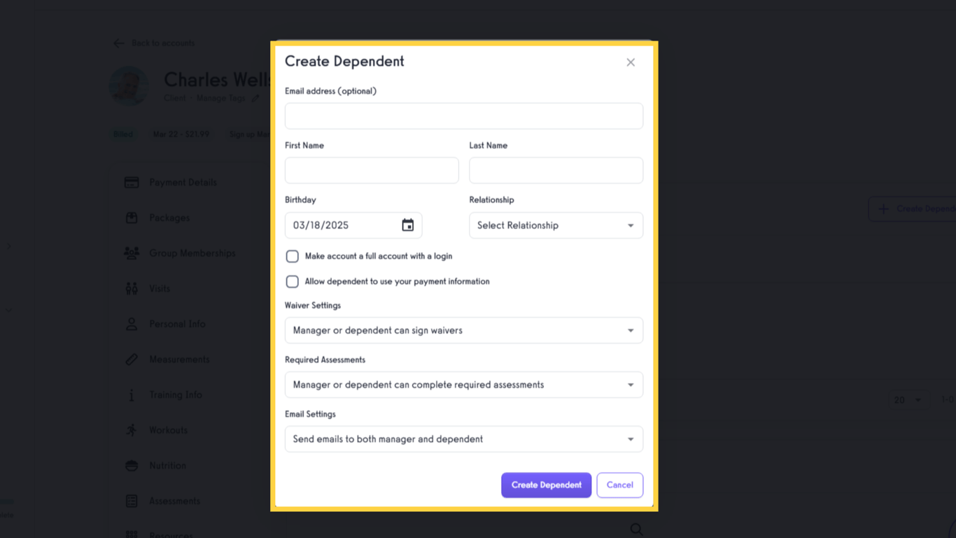Enable 'Allow dependent to use your payment information'

(292, 281)
